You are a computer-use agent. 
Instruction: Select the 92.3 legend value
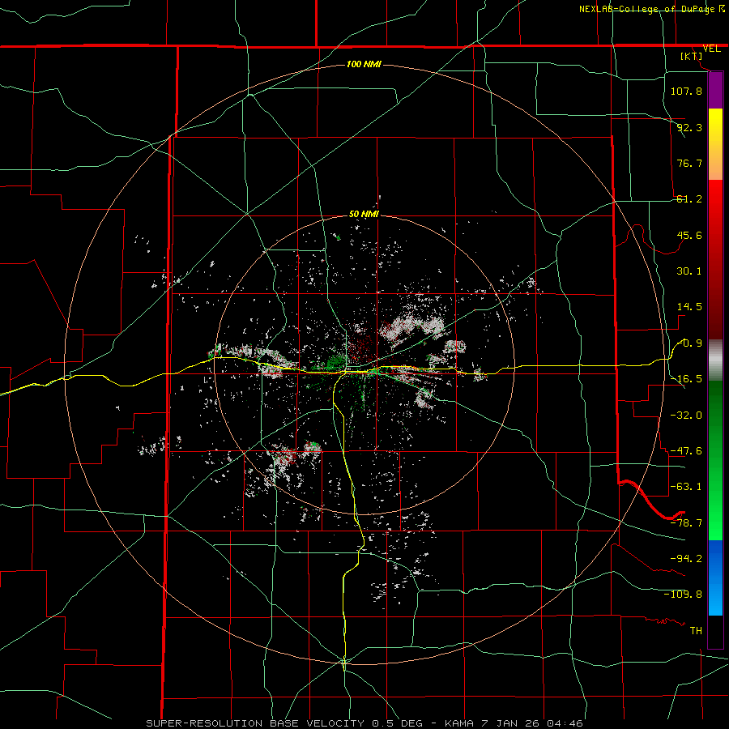689,127
